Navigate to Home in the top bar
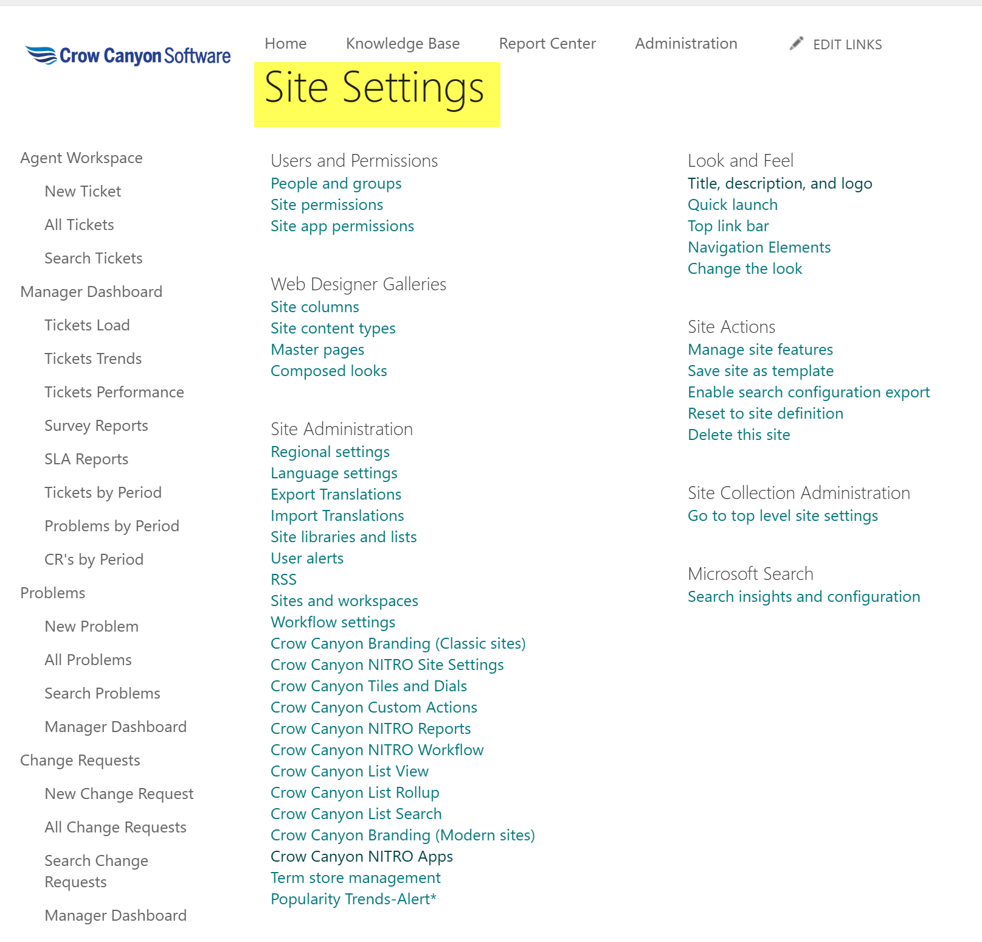982x942 pixels. point(286,44)
